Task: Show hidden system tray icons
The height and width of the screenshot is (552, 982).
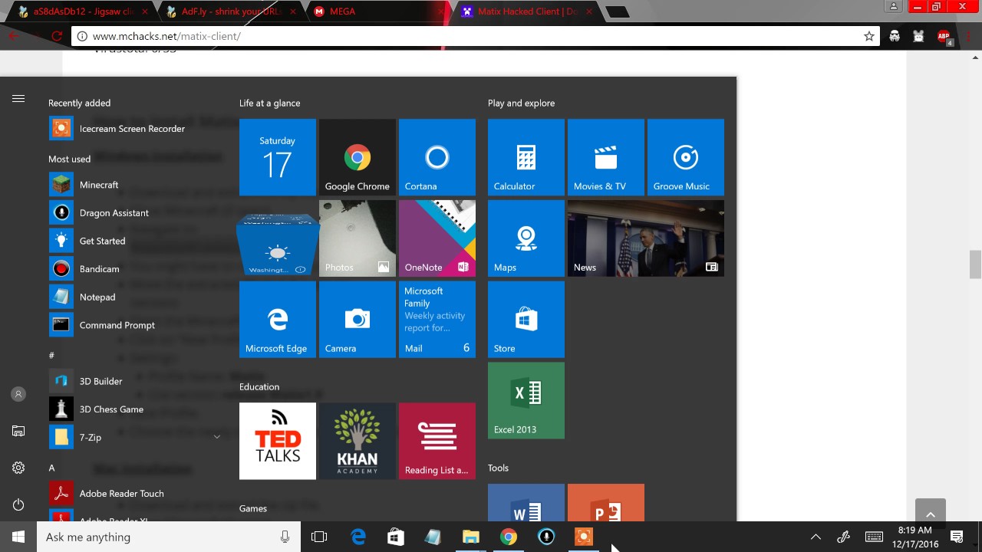Action: tap(816, 537)
